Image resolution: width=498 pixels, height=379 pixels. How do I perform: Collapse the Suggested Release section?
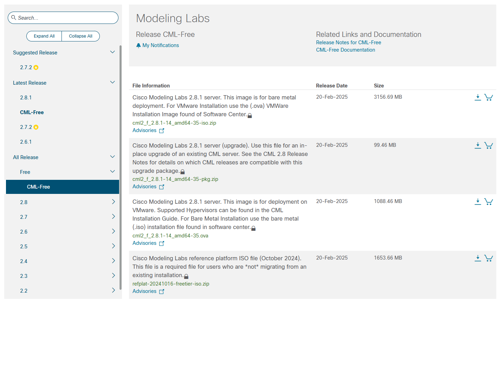pos(112,52)
